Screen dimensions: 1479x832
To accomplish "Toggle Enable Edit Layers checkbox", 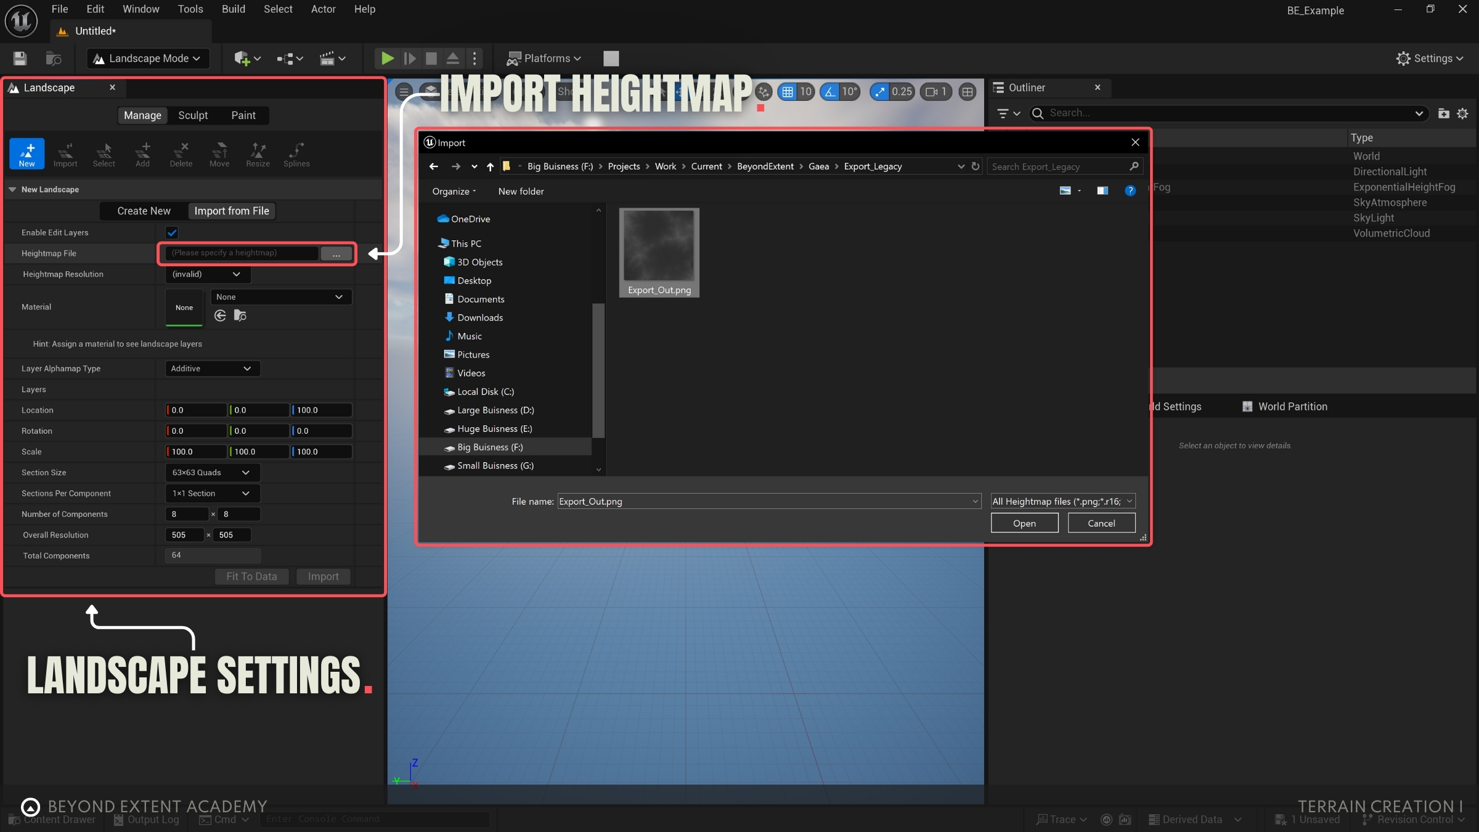I will [172, 232].
